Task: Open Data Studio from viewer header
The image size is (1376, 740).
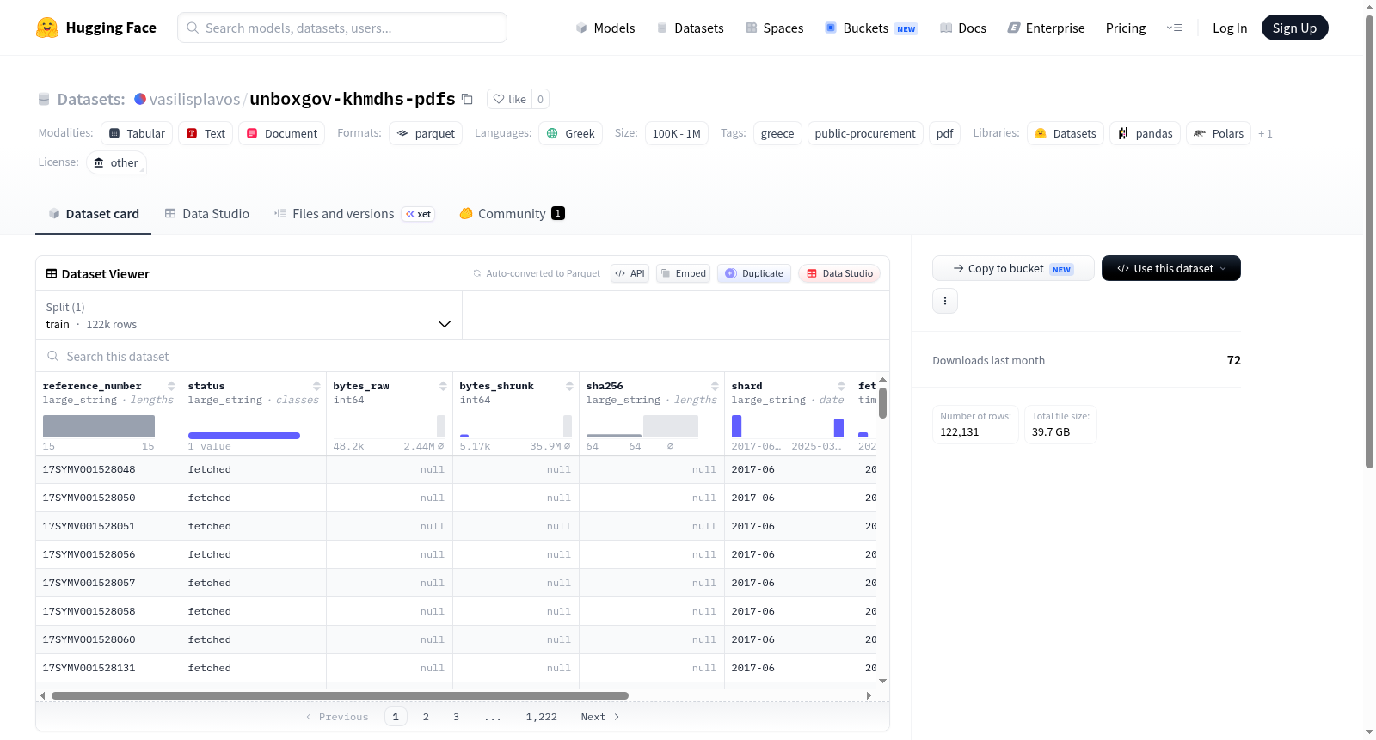Action: point(839,273)
